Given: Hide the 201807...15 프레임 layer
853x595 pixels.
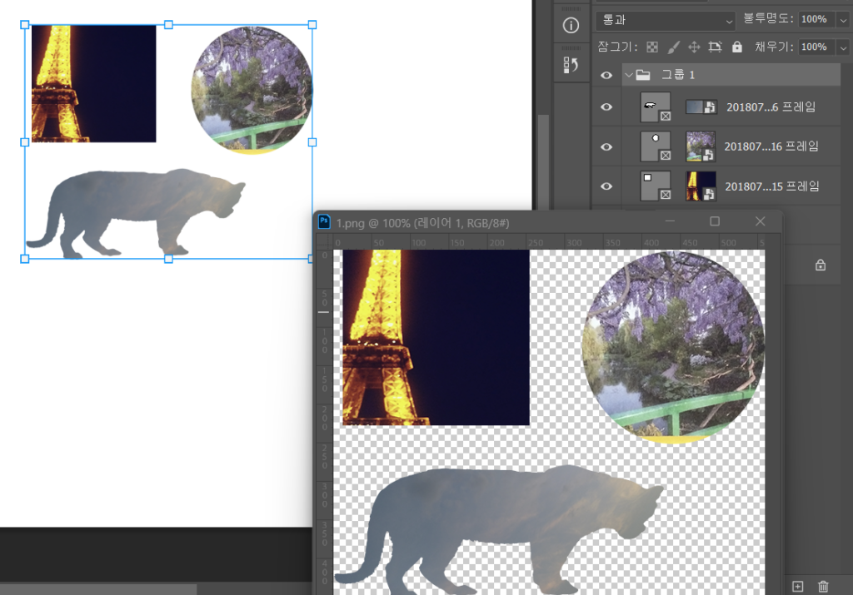Looking at the screenshot, I should pyautogui.click(x=606, y=186).
